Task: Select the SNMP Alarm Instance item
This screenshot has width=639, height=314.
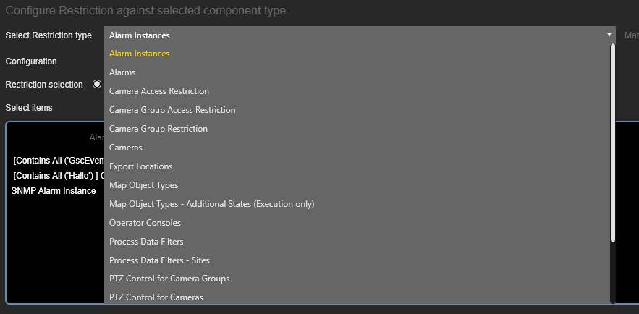Action: (x=54, y=190)
